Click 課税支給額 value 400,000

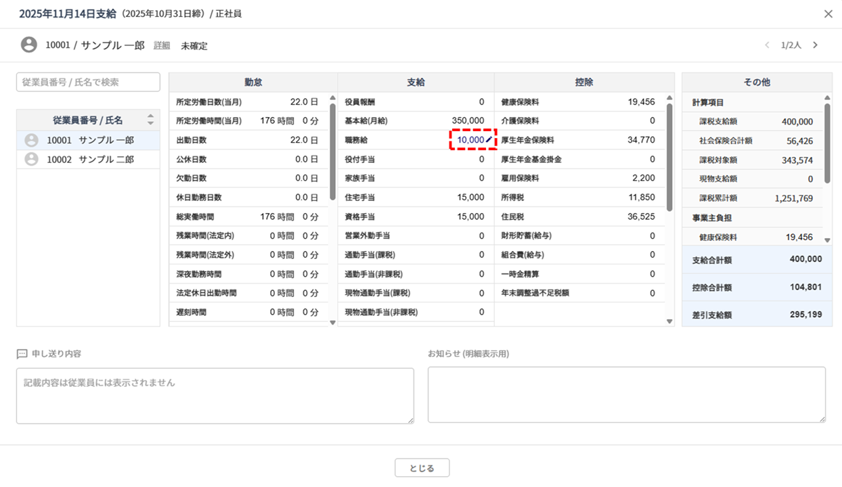tap(797, 122)
